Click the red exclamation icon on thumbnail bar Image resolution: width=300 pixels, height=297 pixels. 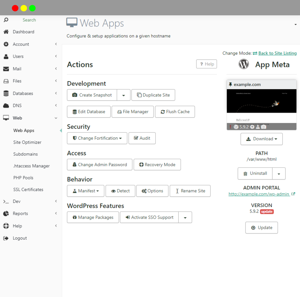click(230, 127)
